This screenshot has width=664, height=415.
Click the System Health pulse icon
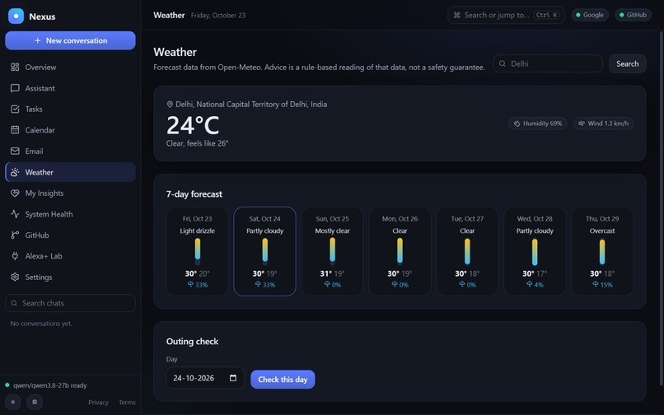(15, 214)
